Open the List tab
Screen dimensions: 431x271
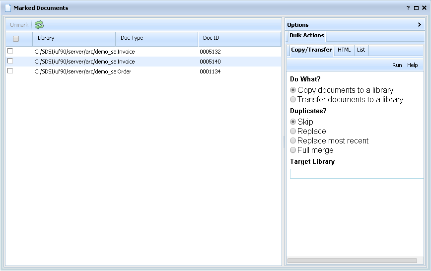click(x=361, y=50)
